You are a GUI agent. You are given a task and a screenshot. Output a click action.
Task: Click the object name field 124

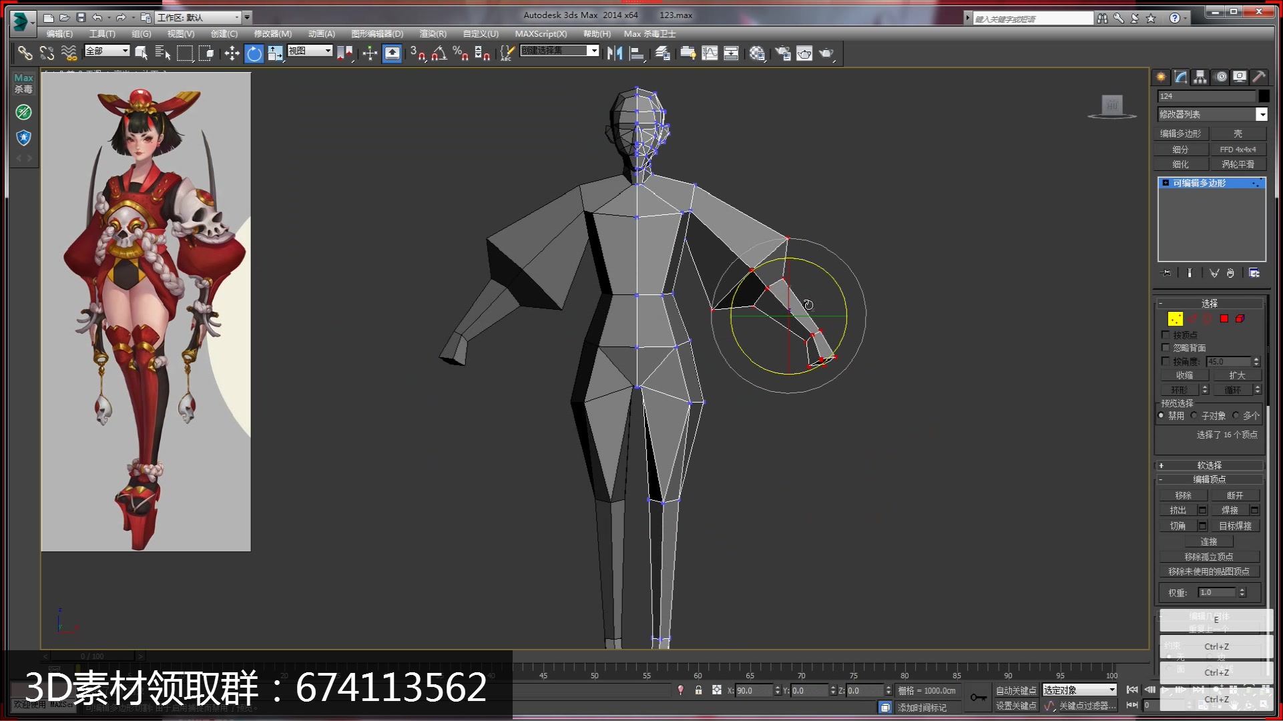[x=1206, y=96]
